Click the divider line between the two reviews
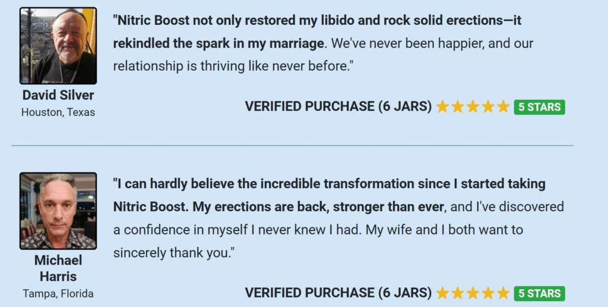 click(x=292, y=145)
